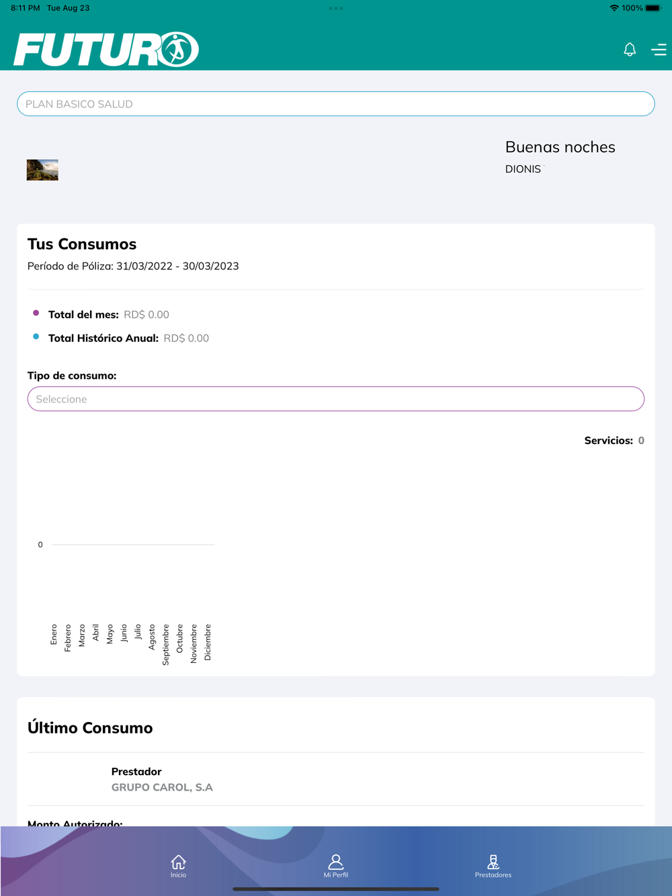
Task: Click the blue Total Histórico Anual dot
Action: pos(36,337)
